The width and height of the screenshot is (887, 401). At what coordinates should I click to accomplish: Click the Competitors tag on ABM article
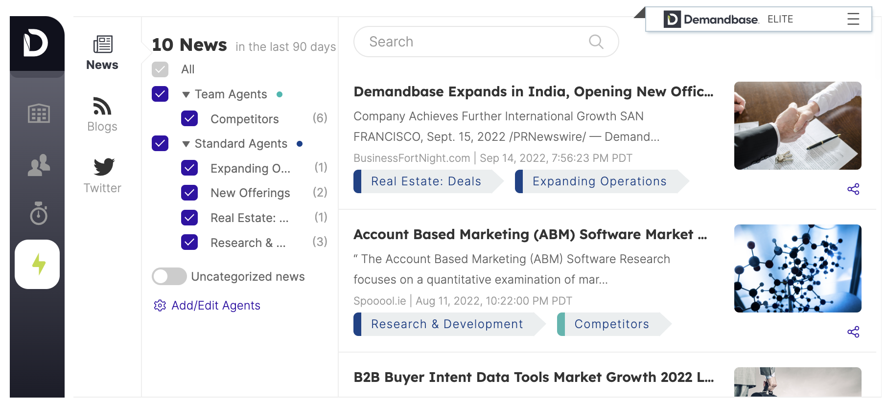click(x=614, y=324)
